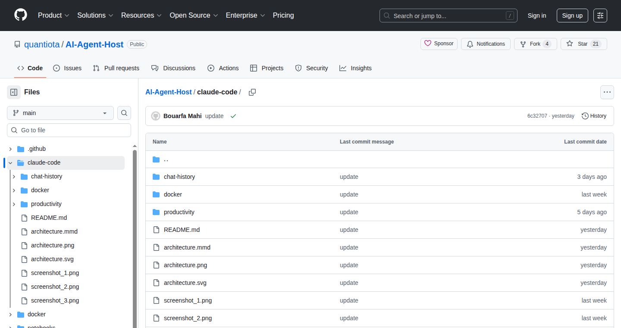Image resolution: width=621 pixels, height=328 pixels.
Task: Expand docker subfolder under claude-code in tree
Action: [14, 191]
